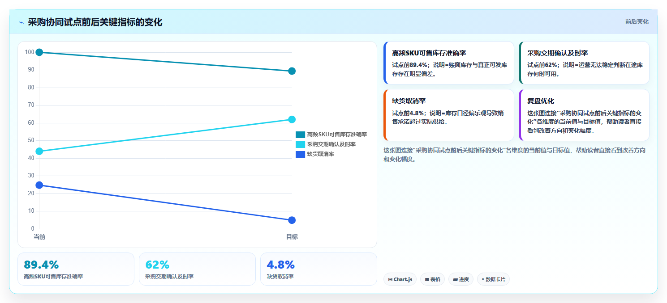Screen dimensions: 667x303
Task: Select the blue data point near 5 at 目标
Action: (x=292, y=220)
